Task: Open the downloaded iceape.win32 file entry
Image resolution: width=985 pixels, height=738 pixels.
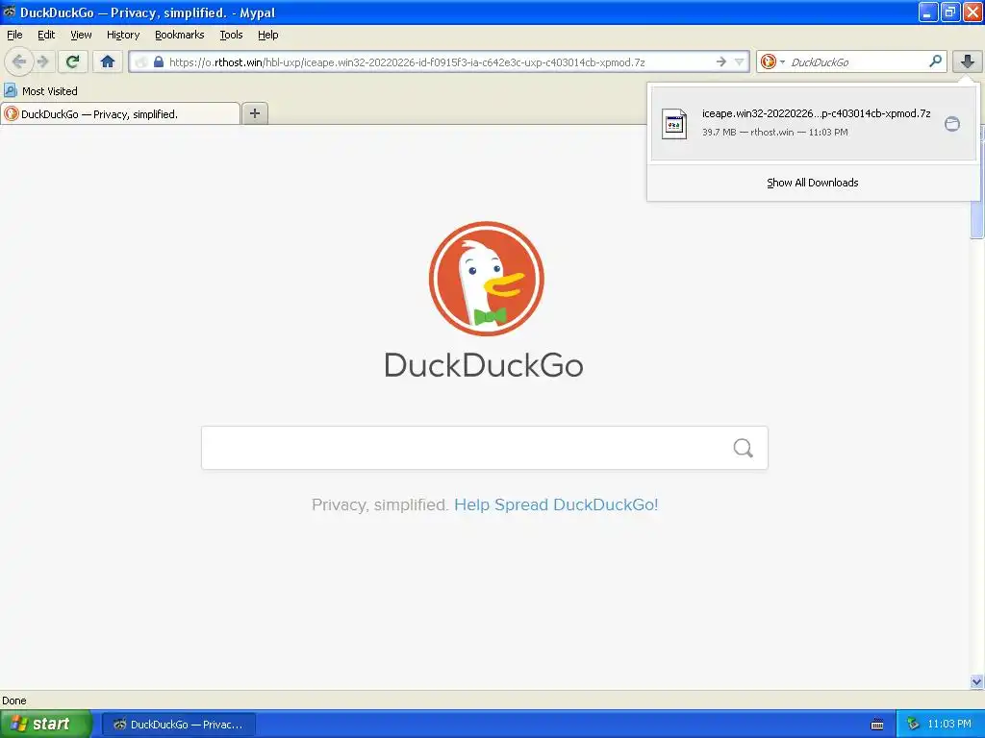Action: (813, 123)
